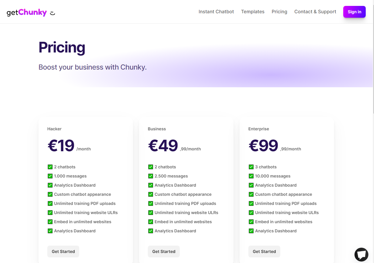Click Enterprise plan's Unlimited training PDF uploads checkmark

click(251, 203)
